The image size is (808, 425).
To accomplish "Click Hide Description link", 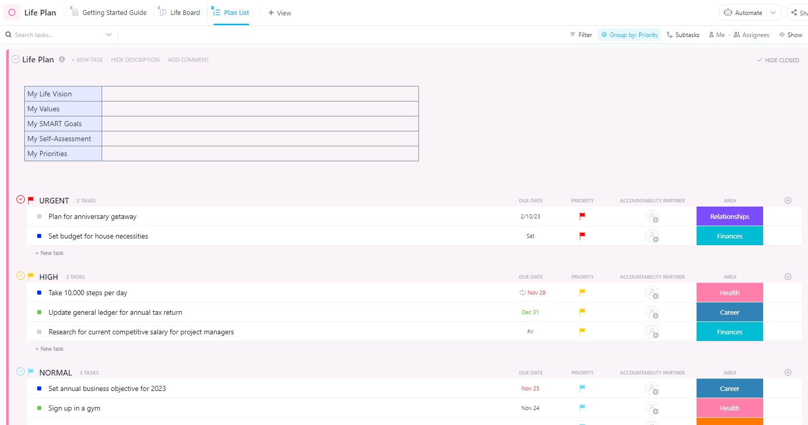I will (x=135, y=60).
